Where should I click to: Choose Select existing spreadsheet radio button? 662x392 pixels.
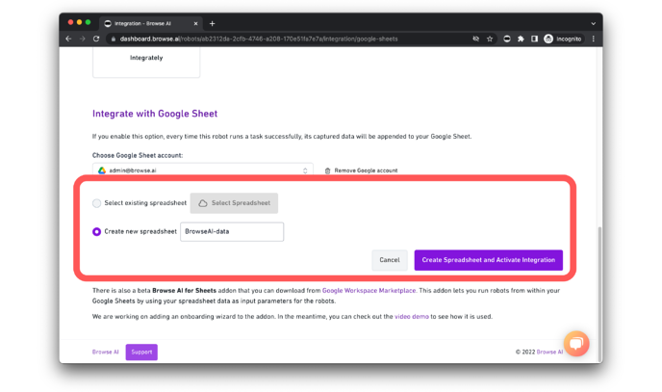click(x=96, y=203)
